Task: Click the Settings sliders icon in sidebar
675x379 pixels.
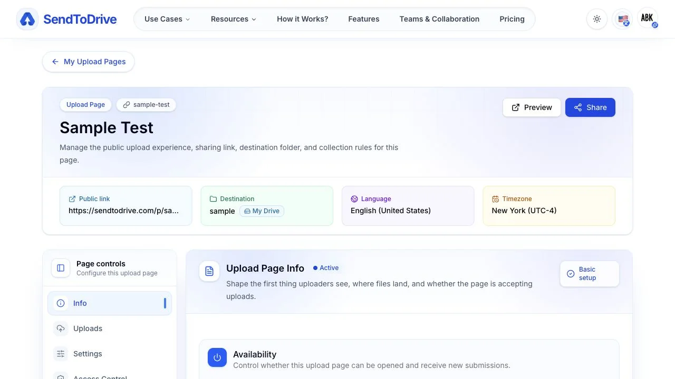Action: coord(61,354)
